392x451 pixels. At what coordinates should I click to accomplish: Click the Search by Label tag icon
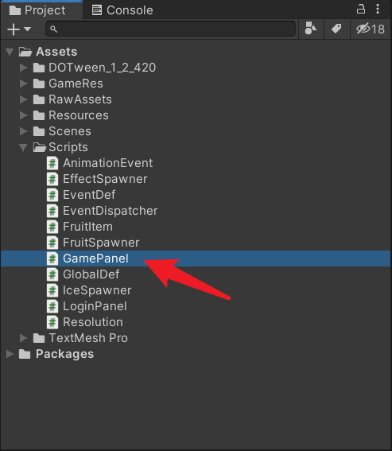[x=336, y=29]
